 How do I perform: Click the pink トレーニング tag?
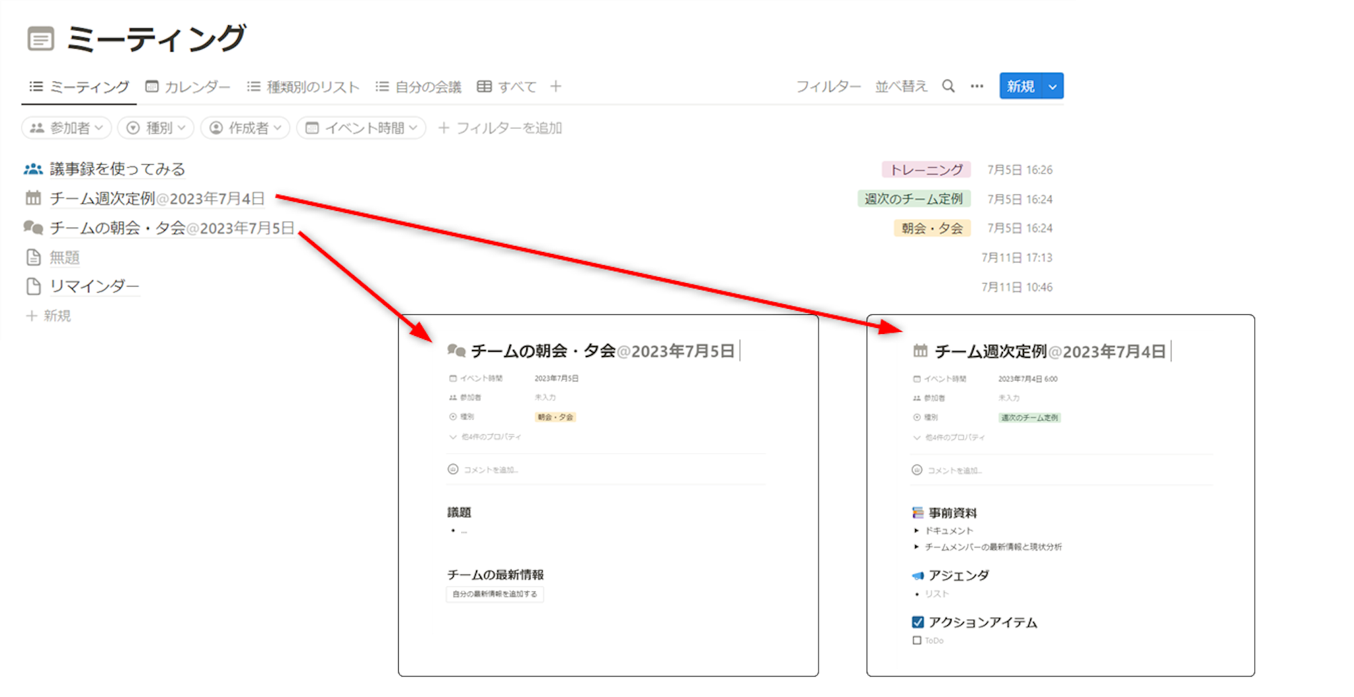point(926,170)
